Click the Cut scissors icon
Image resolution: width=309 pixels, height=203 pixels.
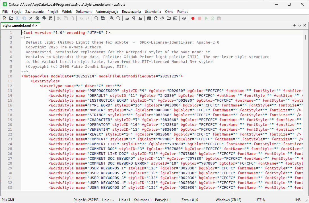pos(59,18)
